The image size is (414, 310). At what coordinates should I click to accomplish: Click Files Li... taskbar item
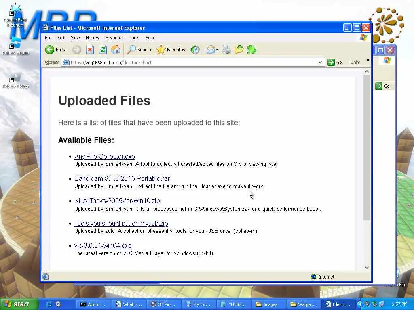(x=338, y=304)
